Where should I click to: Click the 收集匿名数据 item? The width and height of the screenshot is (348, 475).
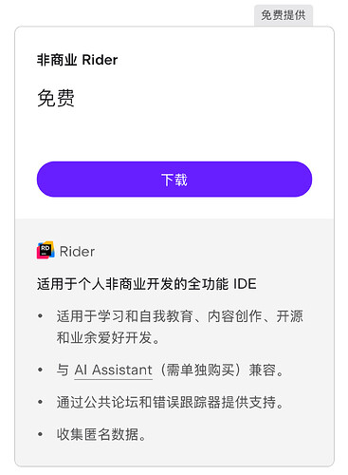click(x=101, y=434)
